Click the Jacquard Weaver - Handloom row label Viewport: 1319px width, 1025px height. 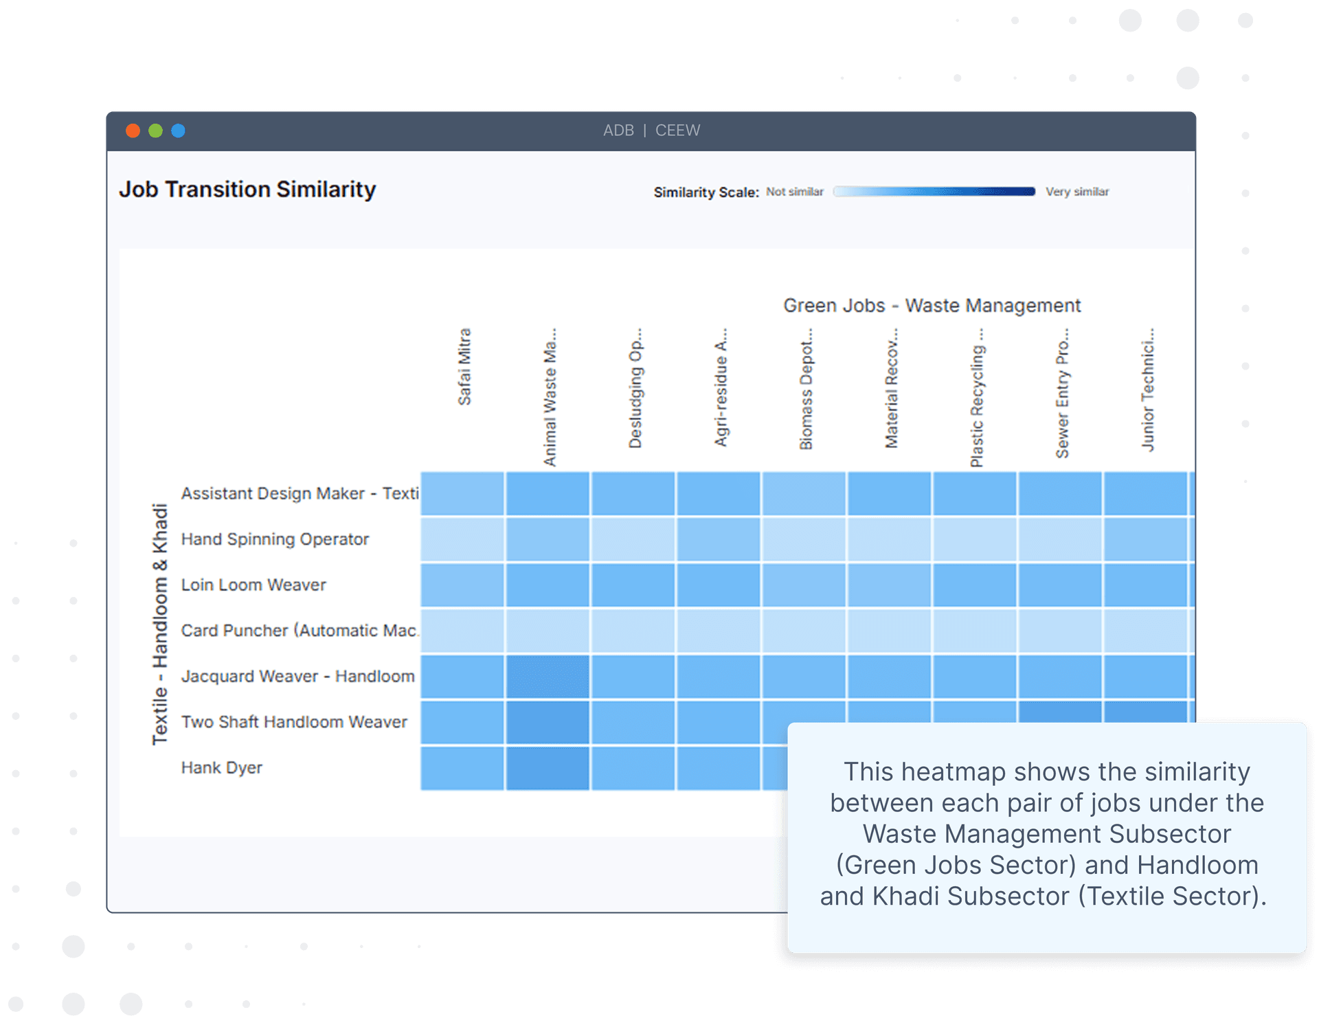[x=298, y=677]
